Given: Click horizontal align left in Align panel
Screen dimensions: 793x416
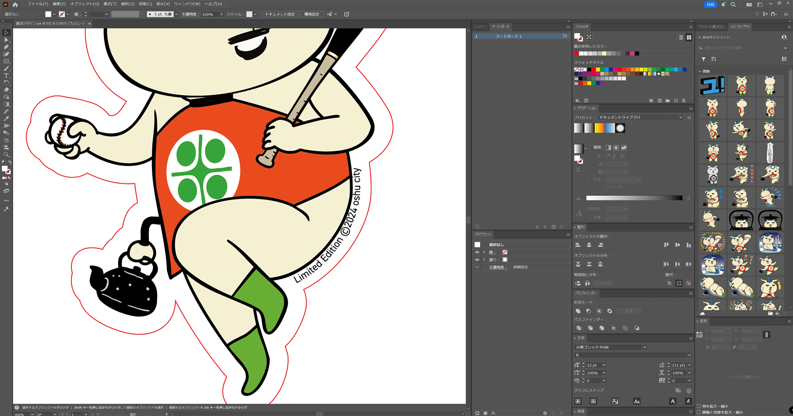Looking at the screenshot, I should (578, 245).
